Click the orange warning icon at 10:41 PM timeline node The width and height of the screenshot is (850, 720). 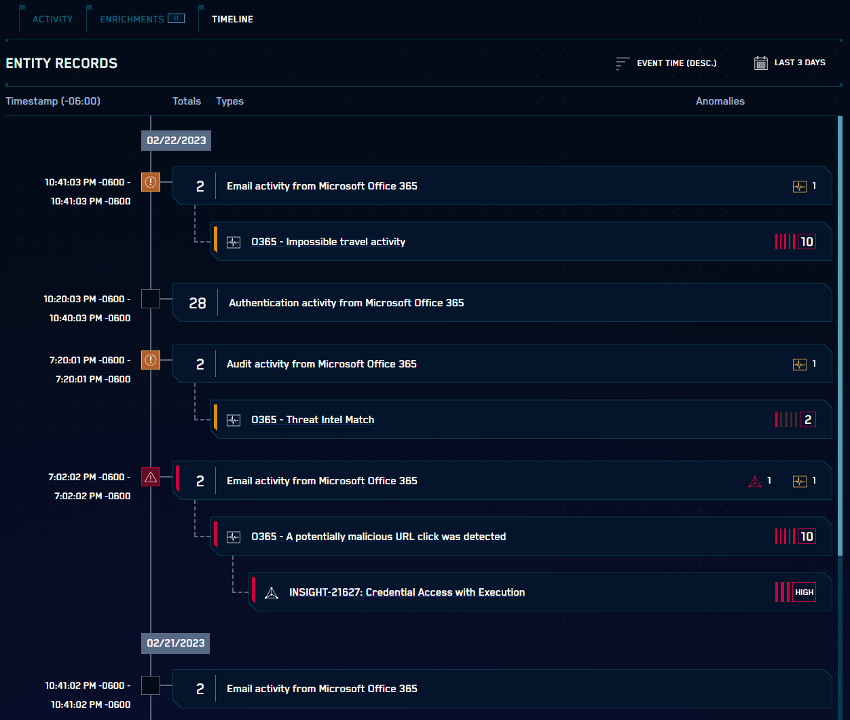(150, 181)
